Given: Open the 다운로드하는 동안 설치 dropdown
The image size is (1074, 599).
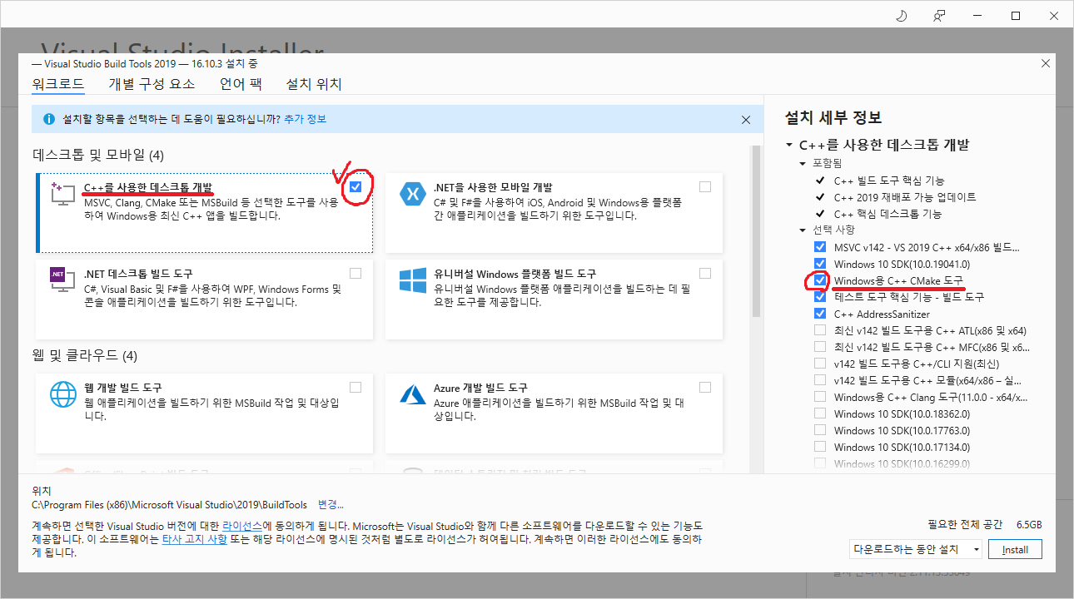Looking at the screenshot, I should (x=915, y=549).
